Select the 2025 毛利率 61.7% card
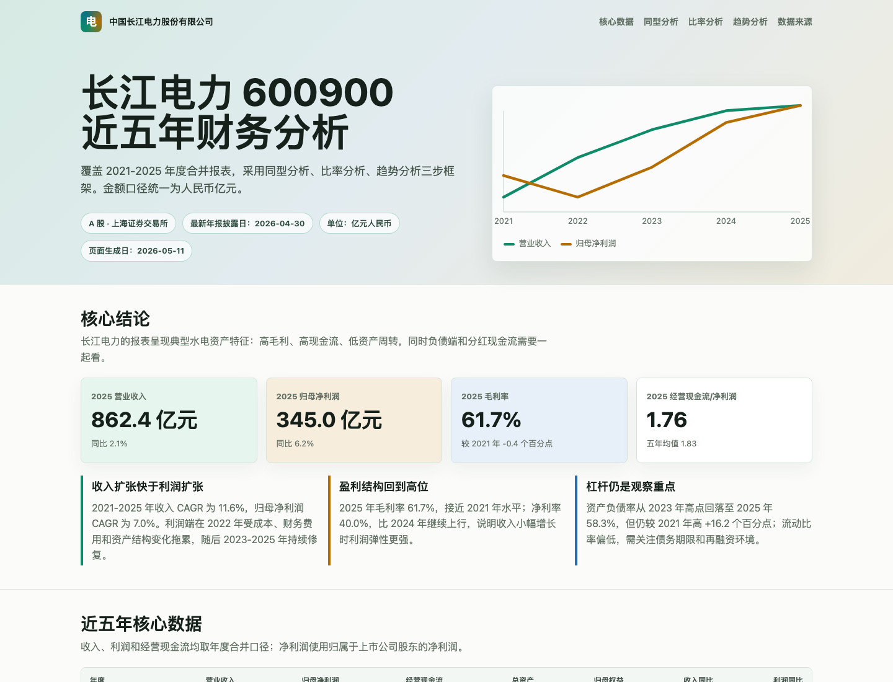Screen dimensions: 893x682 539,420
